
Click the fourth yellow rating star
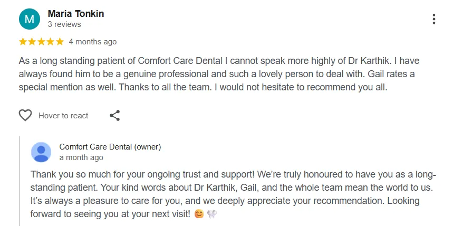50,42
